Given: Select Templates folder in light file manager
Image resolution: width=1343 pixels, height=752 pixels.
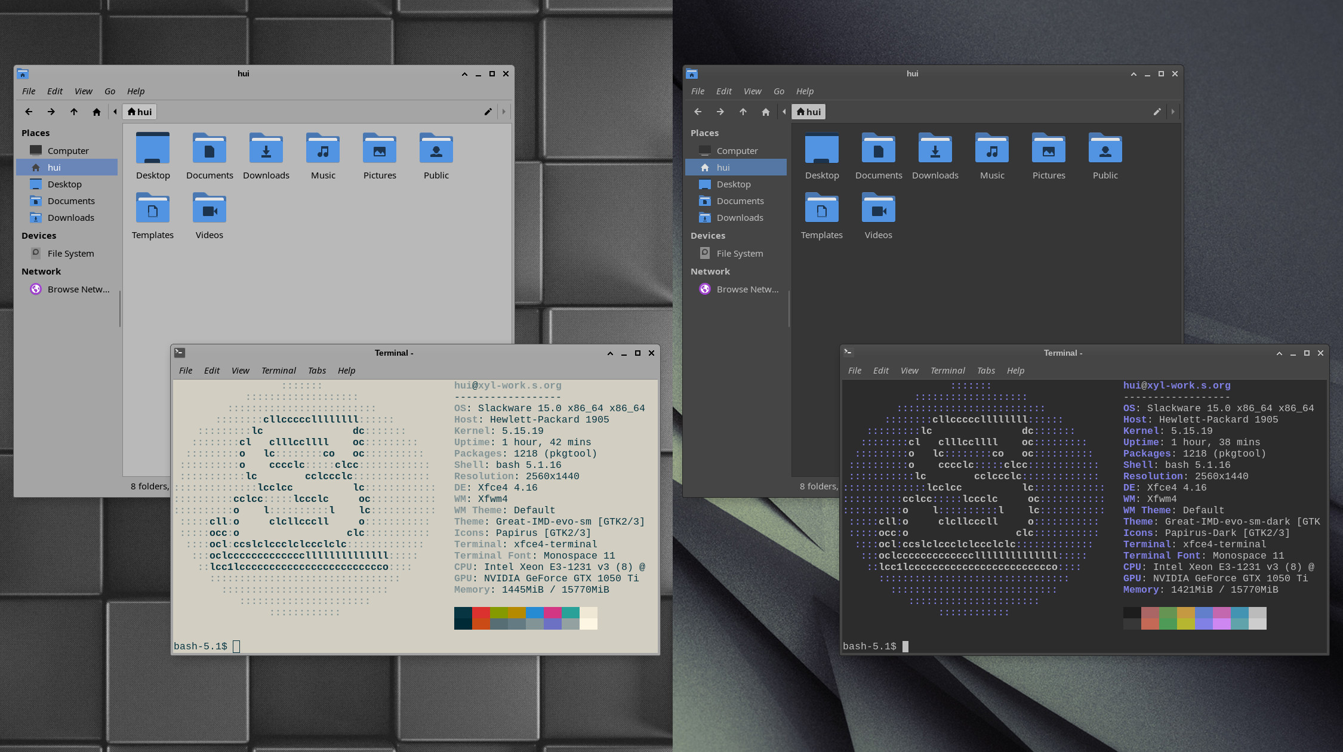Looking at the screenshot, I should coord(153,215).
